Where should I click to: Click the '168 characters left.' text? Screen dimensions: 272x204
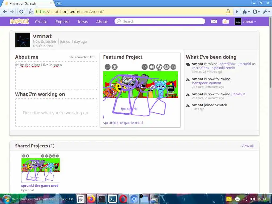[x=82, y=57]
